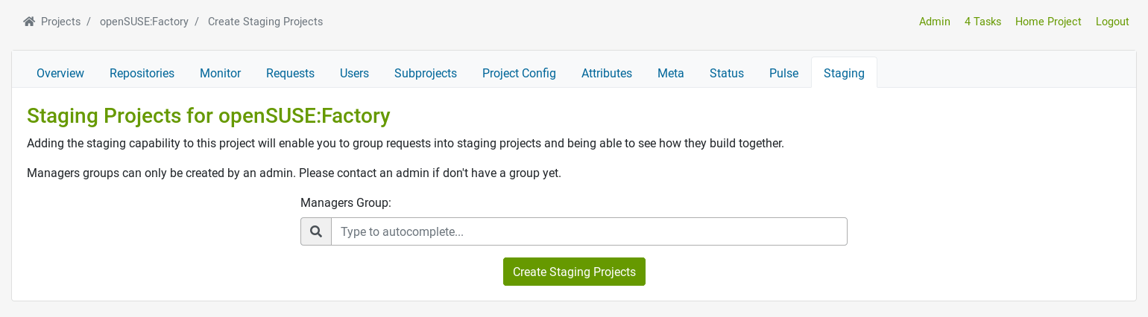Go to Projects breadcrumb link
1148x317 pixels.
pyautogui.click(x=60, y=22)
